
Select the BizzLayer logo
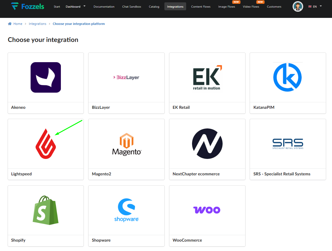pyautogui.click(x=126, y=77)
